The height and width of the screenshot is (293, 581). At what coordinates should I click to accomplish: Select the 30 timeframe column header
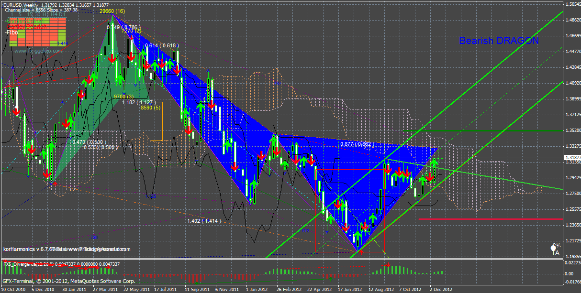click(37, 14)
